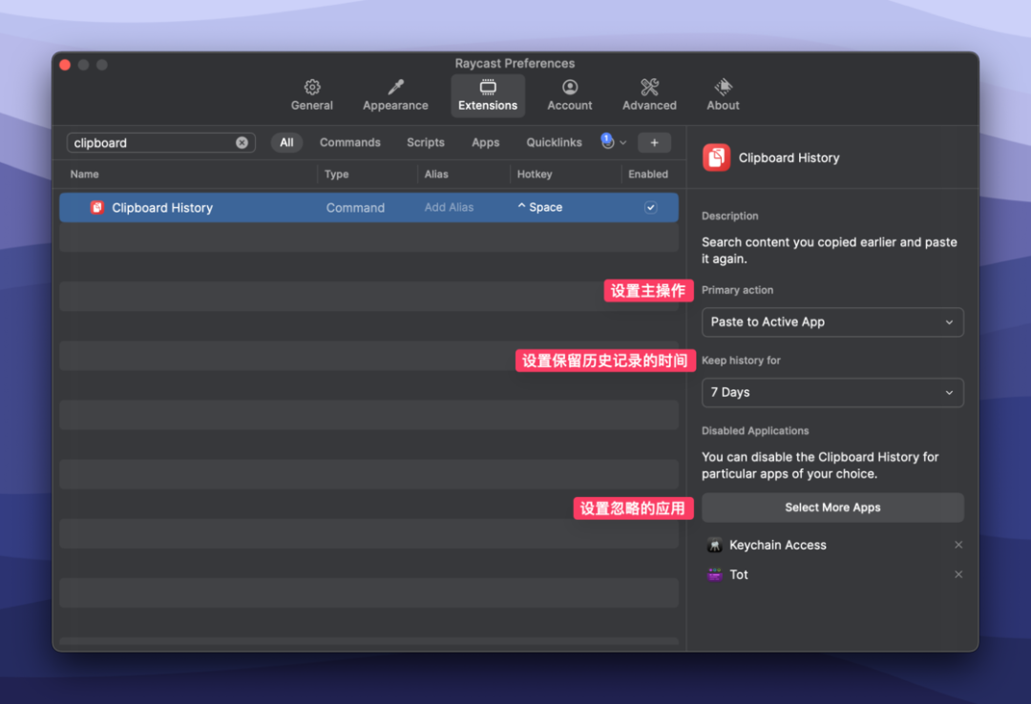Open the General preferences gear icon

312,88
